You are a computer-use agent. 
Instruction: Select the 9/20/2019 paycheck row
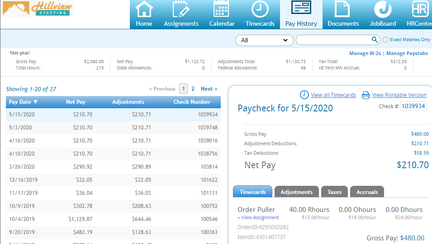pyautogui.click(x=113, y=232)
